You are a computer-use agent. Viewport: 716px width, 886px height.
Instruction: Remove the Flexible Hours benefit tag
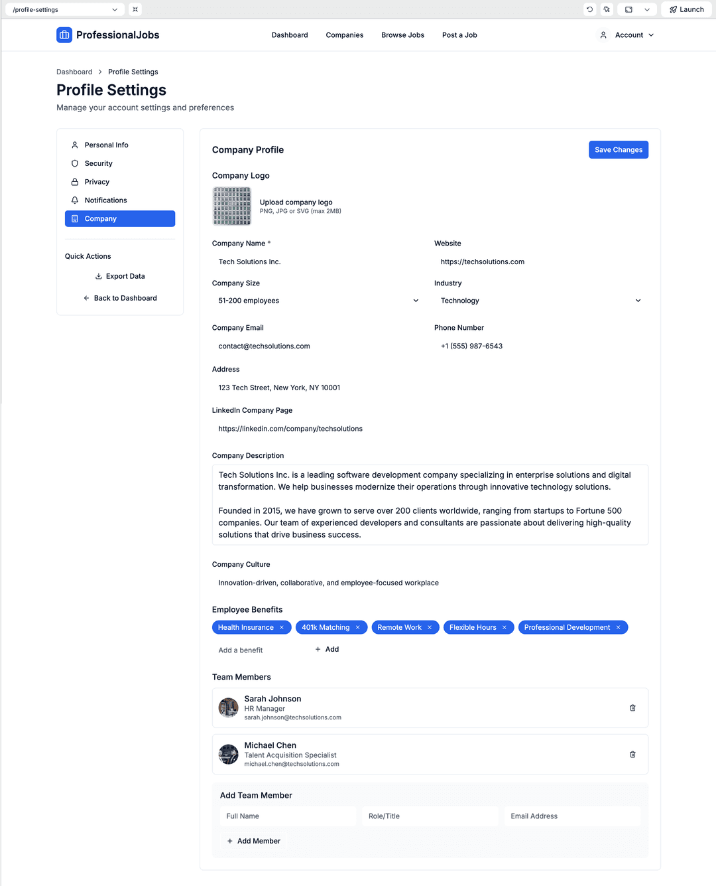click(505, 628)
